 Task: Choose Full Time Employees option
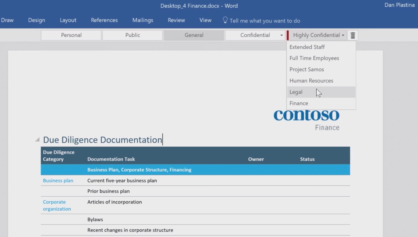tap(321, 58)
